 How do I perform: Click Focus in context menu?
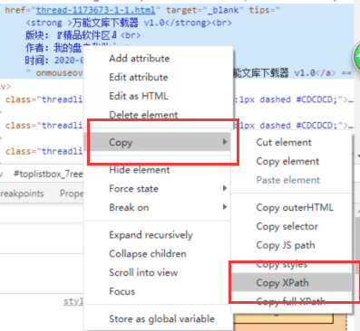click(x=122, y=291)
